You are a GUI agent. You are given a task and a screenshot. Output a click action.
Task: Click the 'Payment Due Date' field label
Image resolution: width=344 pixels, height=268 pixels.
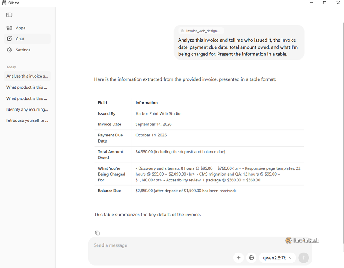click(x=110, y=138)
